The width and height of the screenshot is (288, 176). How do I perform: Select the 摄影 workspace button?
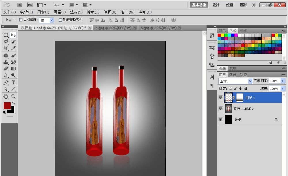(x=243, y=5)
